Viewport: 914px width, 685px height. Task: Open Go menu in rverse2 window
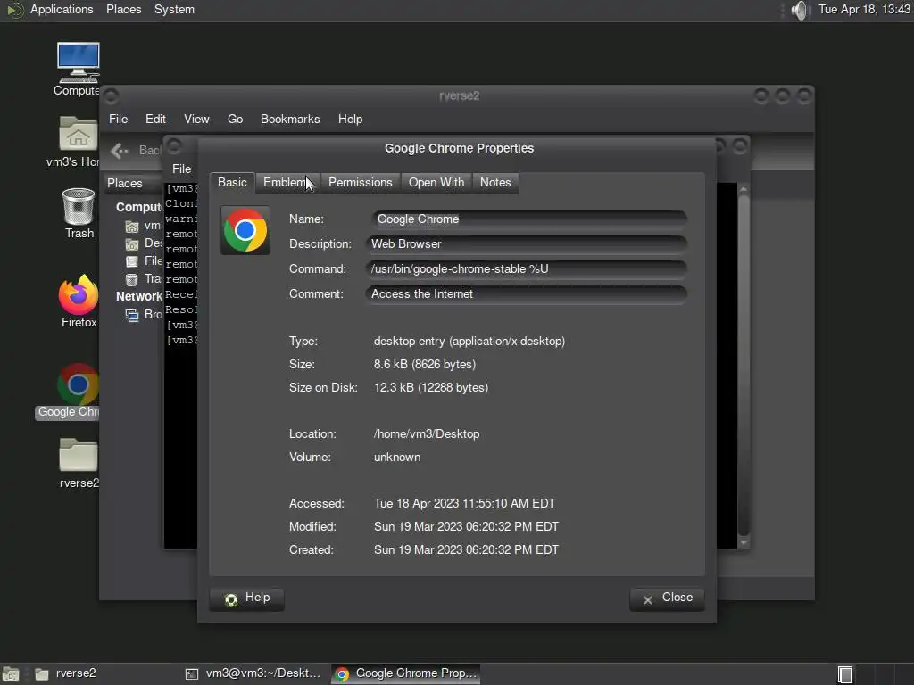(x=235, y=119)
